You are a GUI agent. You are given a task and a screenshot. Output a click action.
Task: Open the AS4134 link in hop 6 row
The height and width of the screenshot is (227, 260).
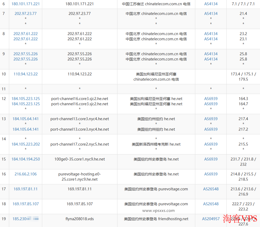pos(211,4)
